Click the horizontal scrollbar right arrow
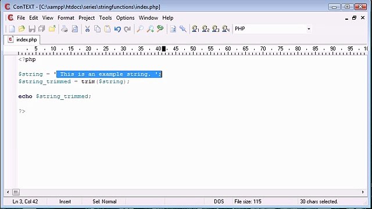 [363, 192]
